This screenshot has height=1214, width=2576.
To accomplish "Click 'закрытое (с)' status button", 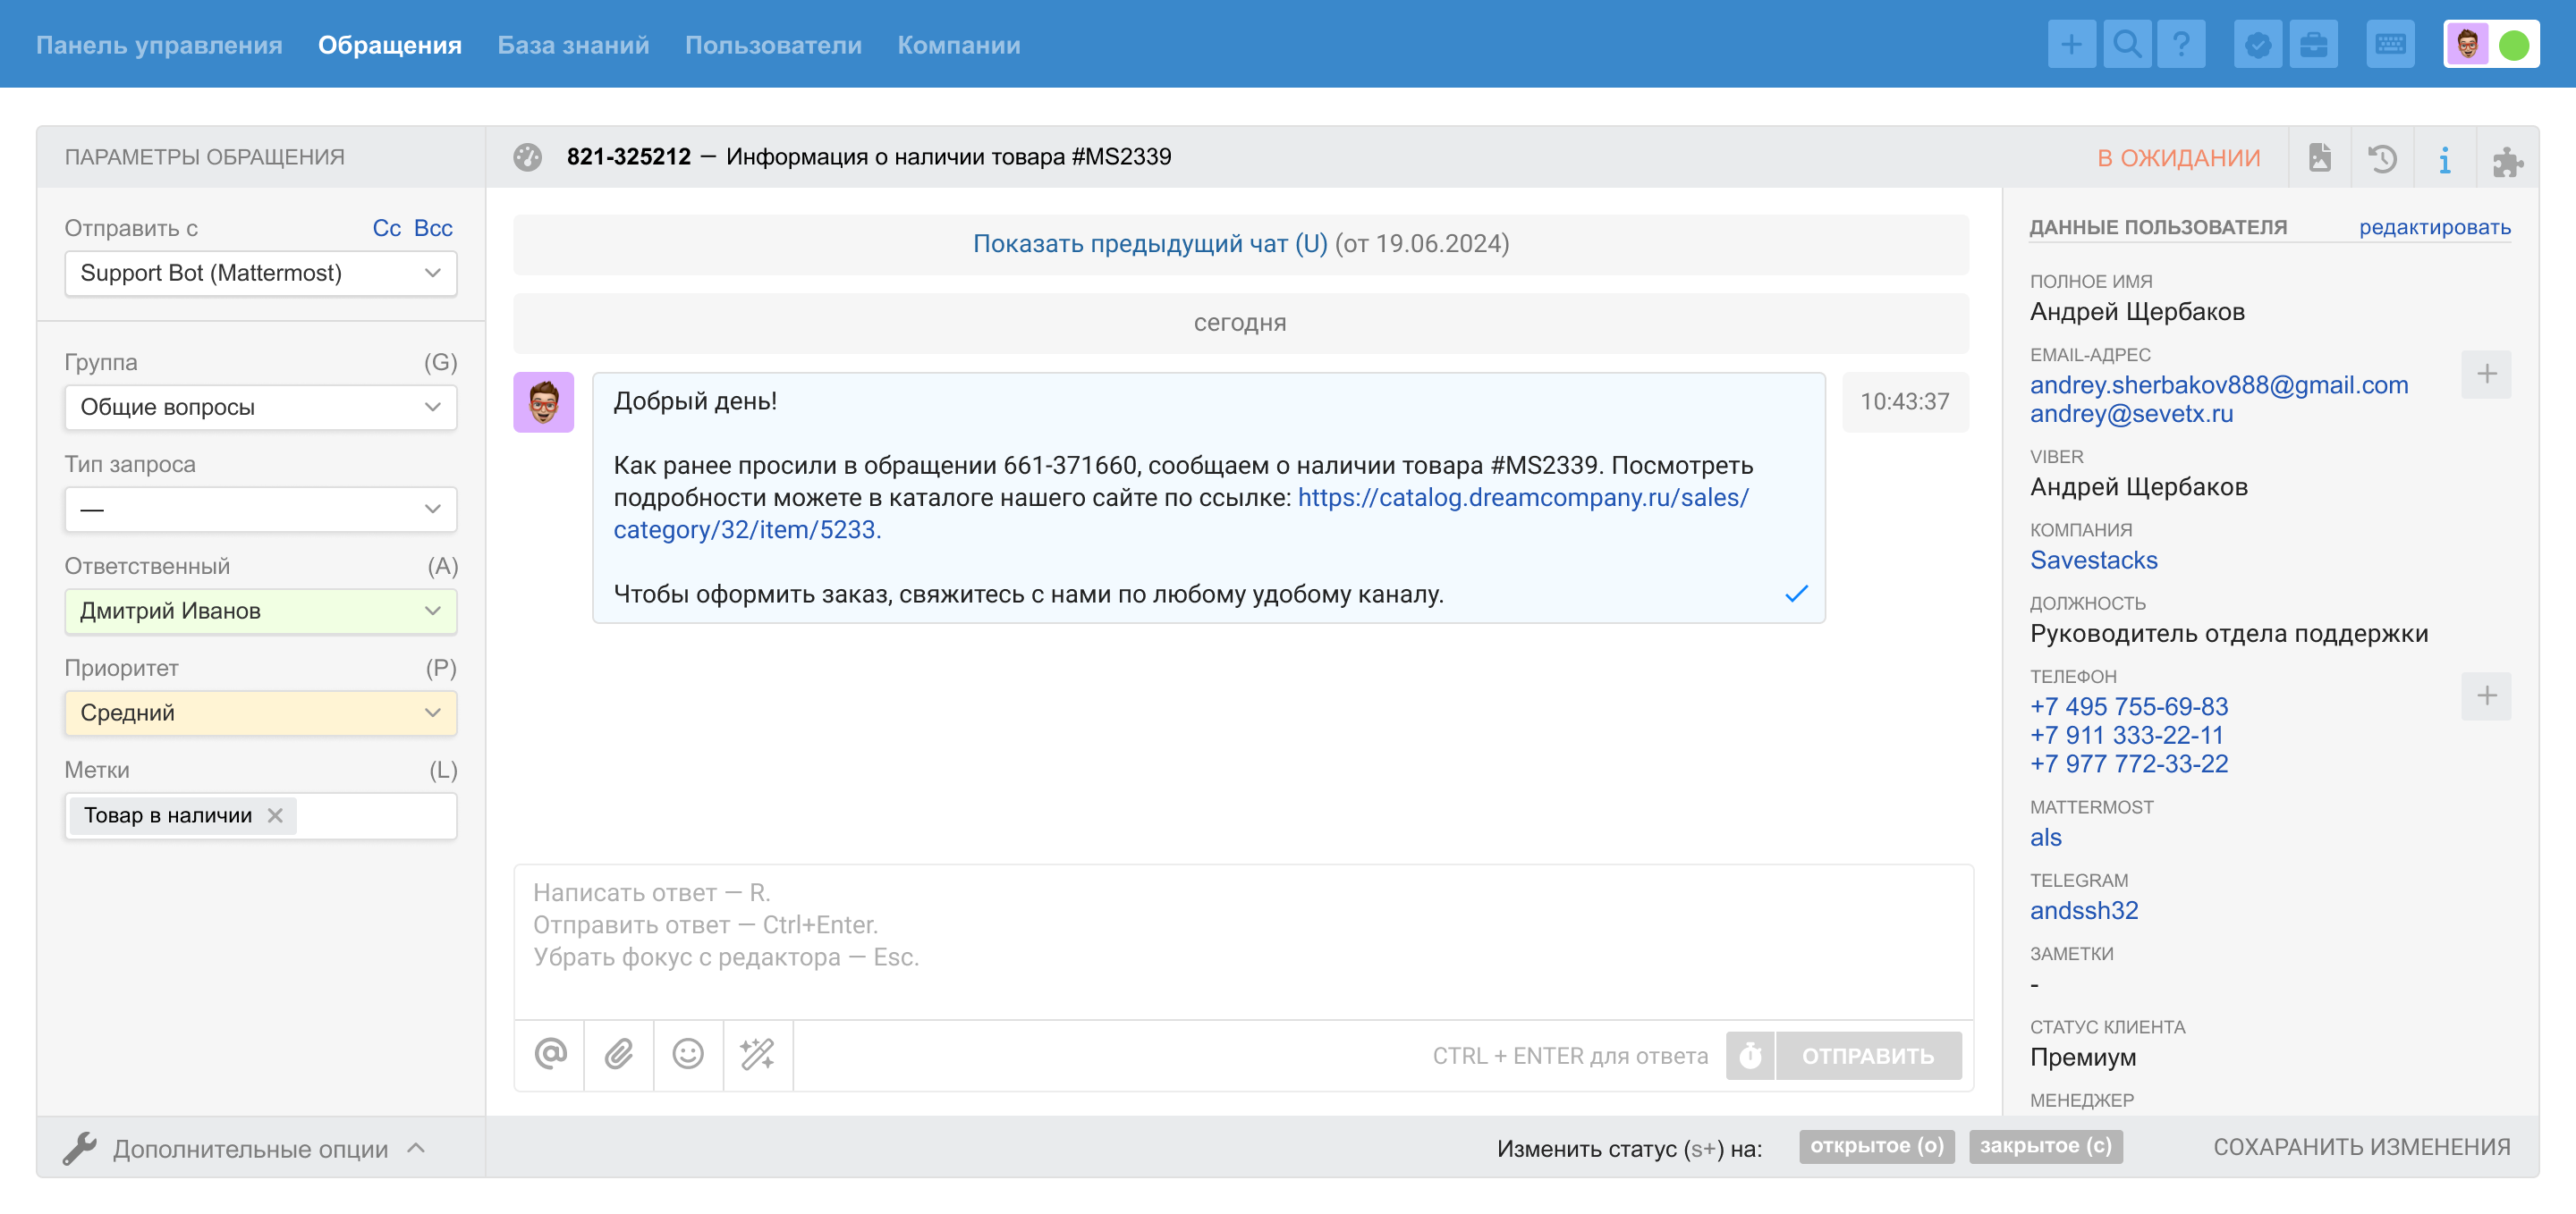I will point(2045,1146).
